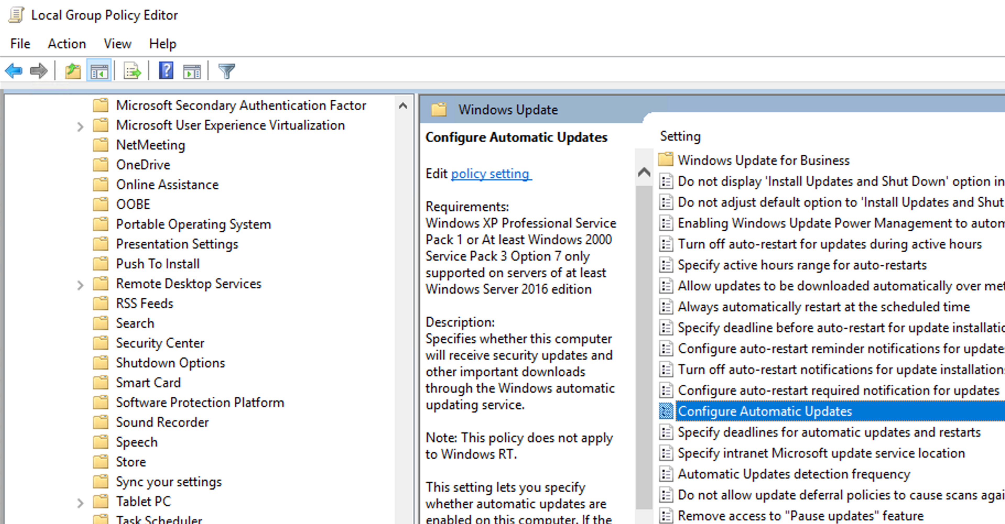Select the OneDrive folder in tree

coord(143,165)
